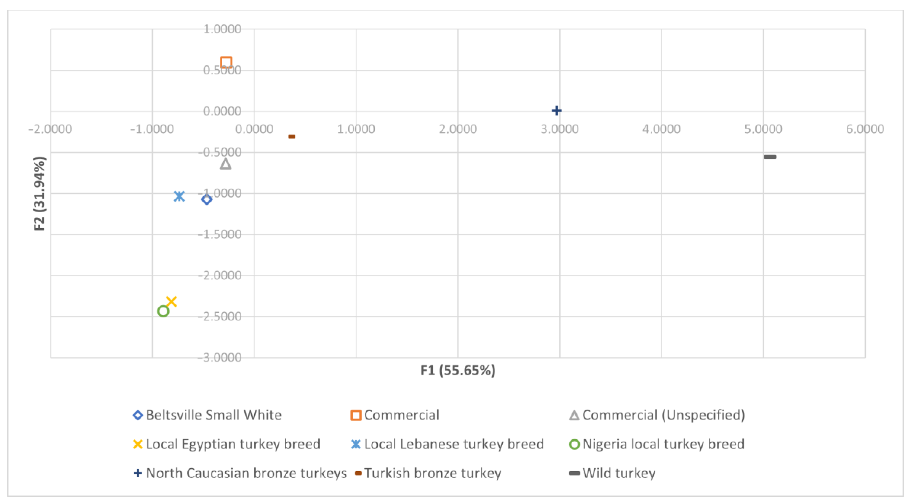Click the green circle Nigeria data point

[x=163, y=311]
